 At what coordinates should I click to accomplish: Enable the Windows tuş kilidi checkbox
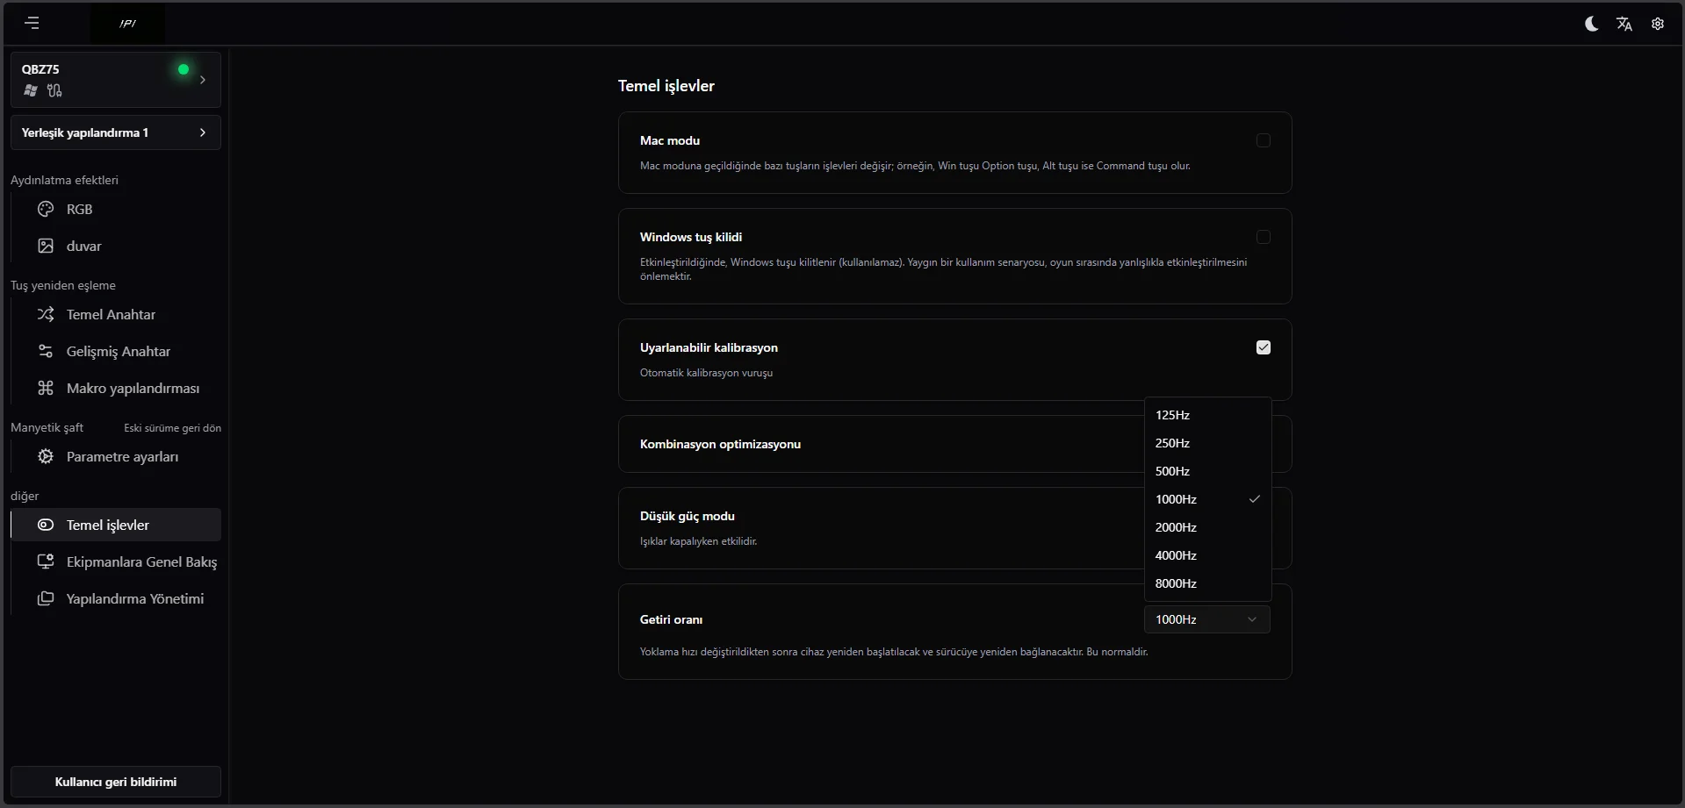pyautogui.click(x=1264, y=237)
